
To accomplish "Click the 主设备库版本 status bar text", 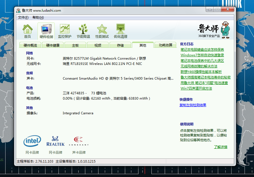I will tap(76, 161).
